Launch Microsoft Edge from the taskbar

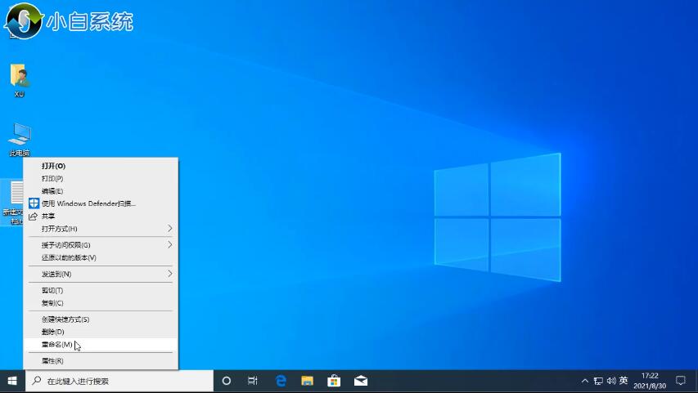[280, 381]
